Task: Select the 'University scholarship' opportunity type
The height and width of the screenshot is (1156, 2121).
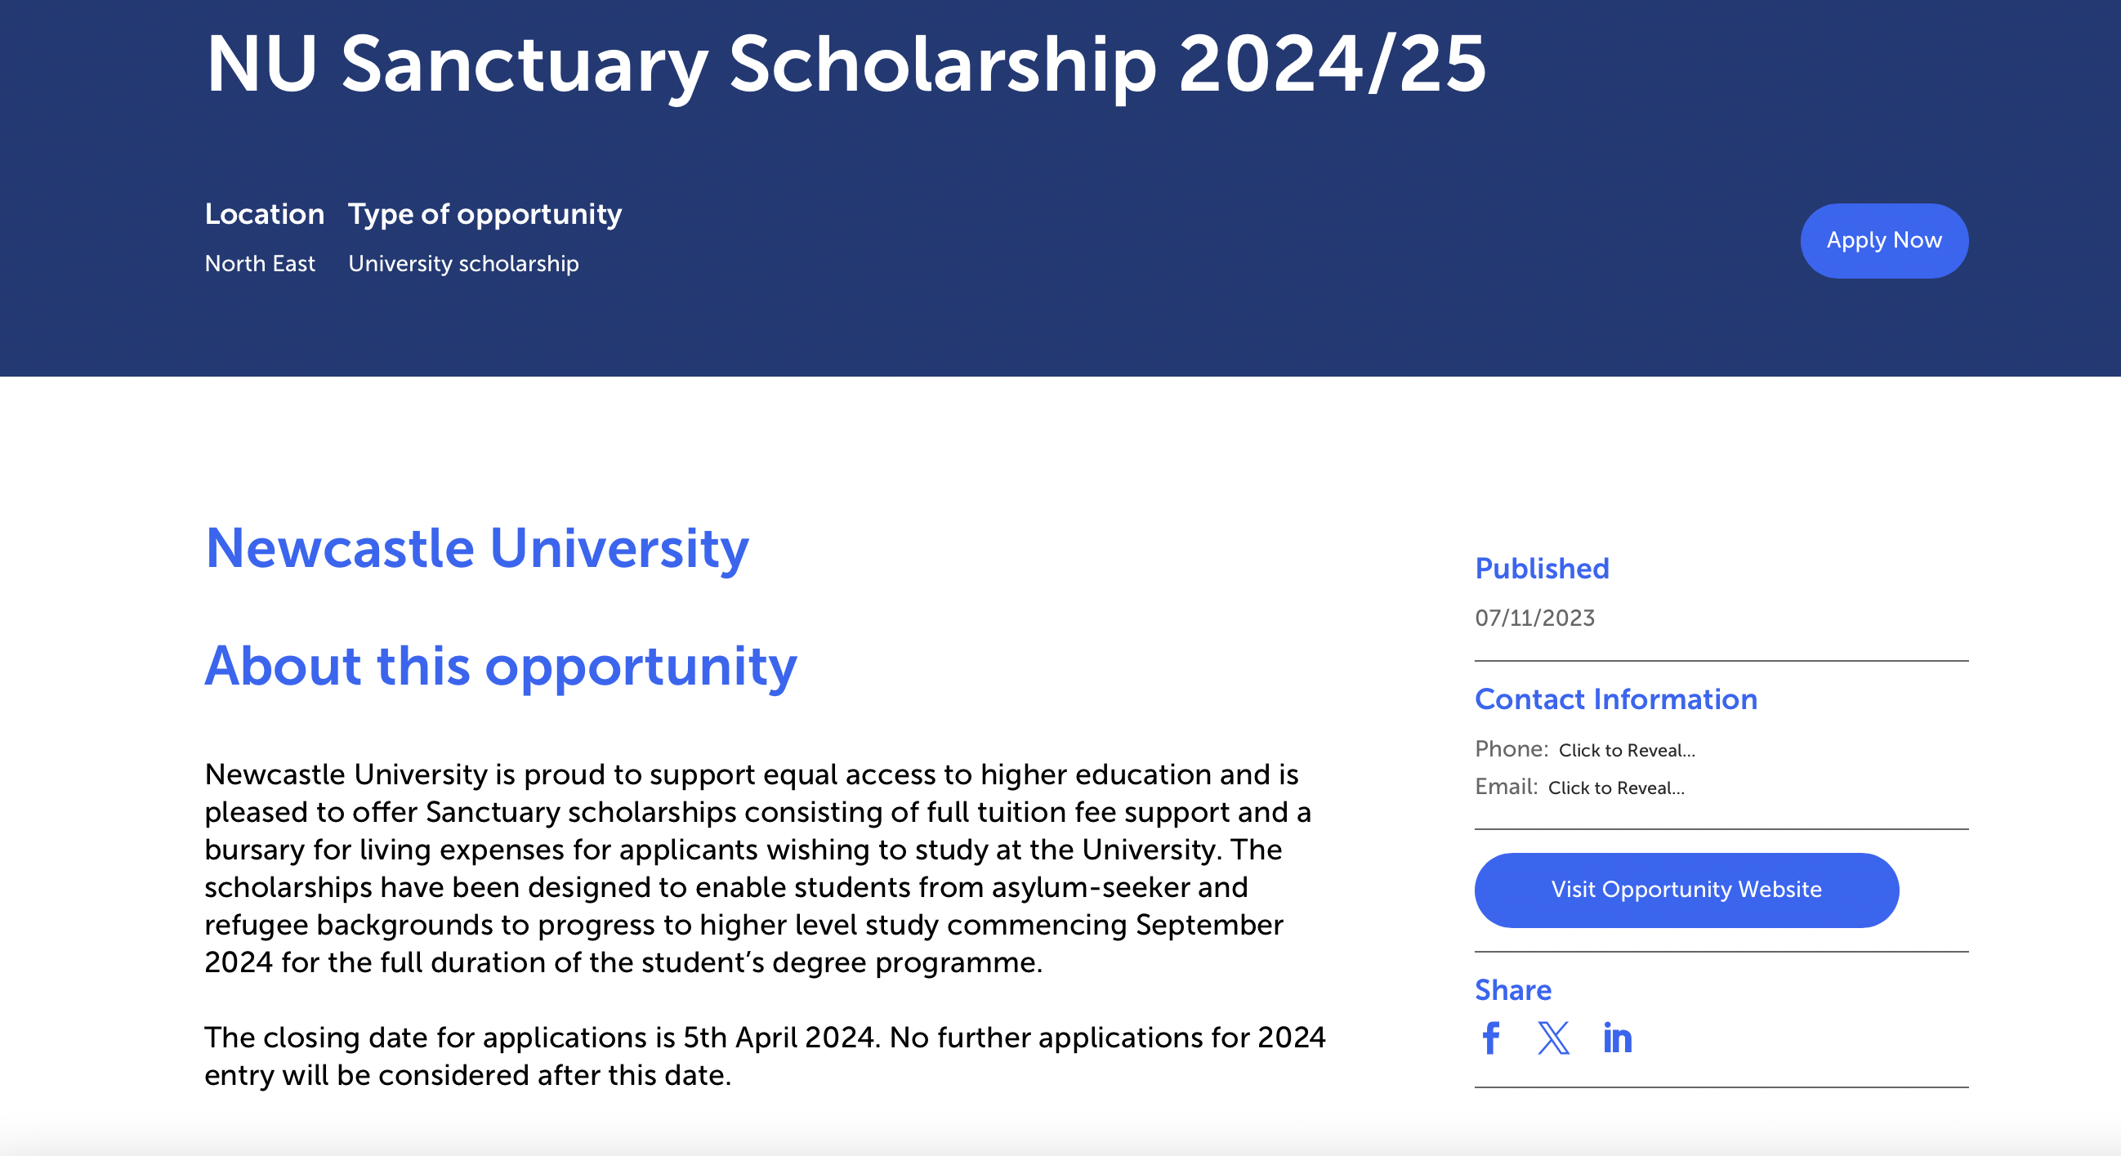Action: [463, 264]
